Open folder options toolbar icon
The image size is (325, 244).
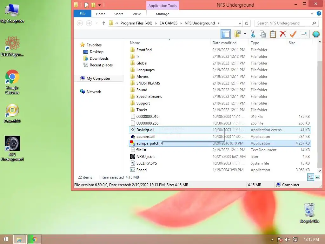pos(237,34)
